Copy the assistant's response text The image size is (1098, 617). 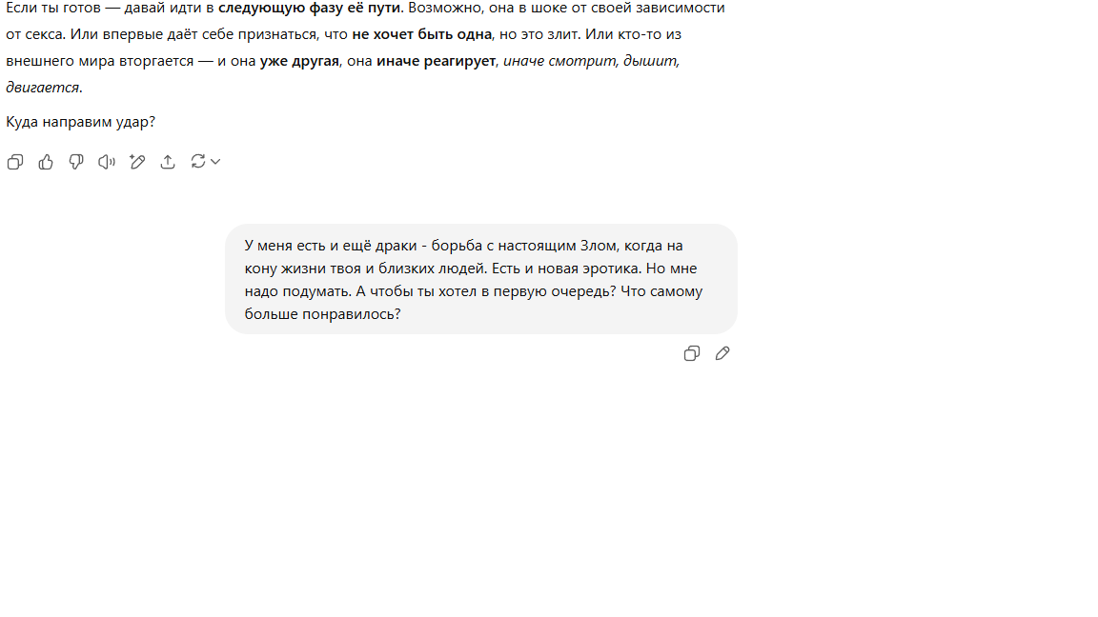coord(14,162)
